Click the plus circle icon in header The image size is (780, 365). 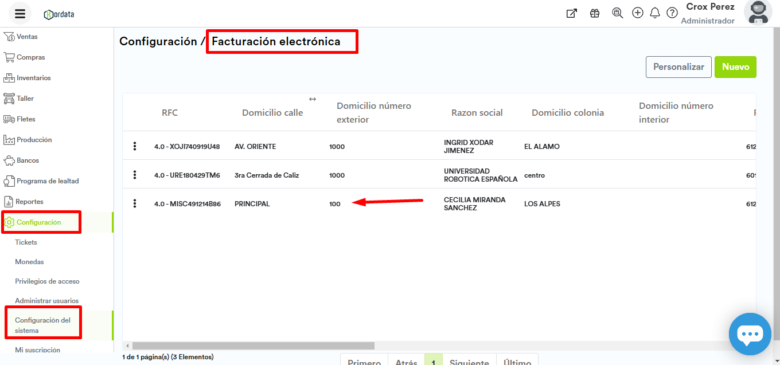pyautogui.click(x=637, y=13)
